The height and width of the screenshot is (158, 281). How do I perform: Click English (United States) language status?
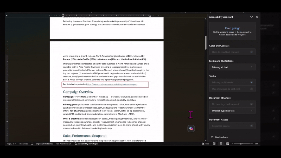point(45,144)
